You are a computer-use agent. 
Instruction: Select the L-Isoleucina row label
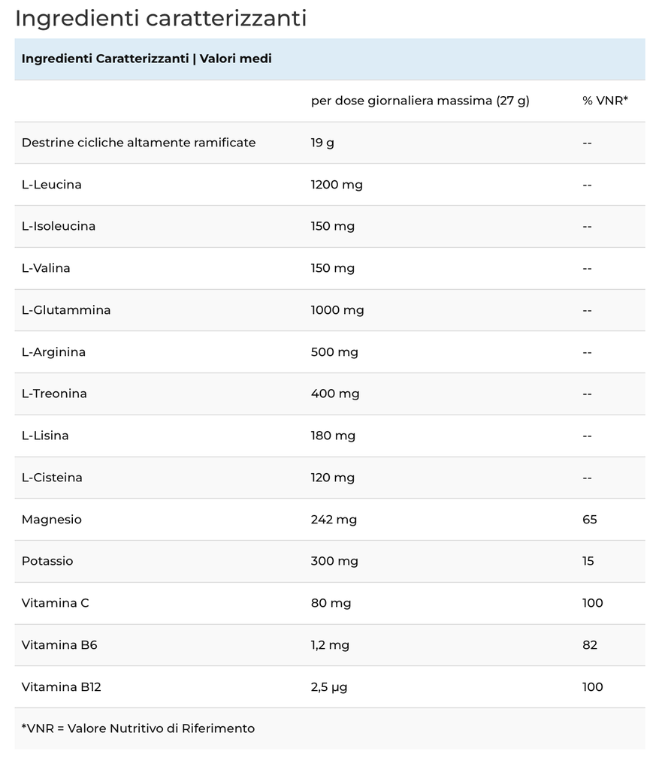pos(59,227)
